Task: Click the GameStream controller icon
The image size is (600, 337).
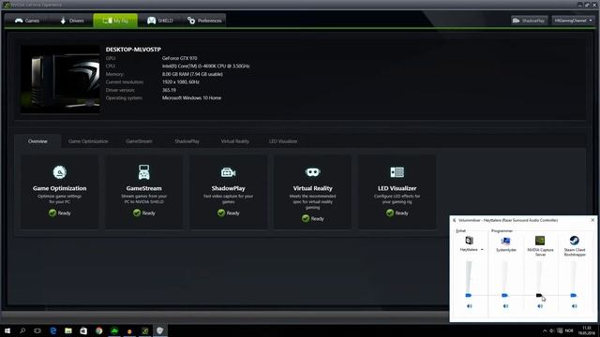Action: 143,172
